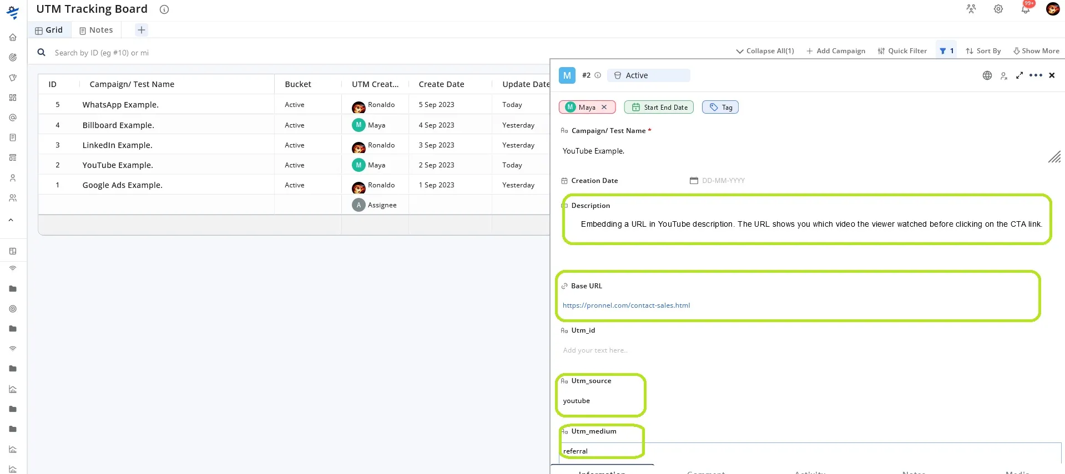The width and height of the screenshot is (1065, 474).
Task: Open the team members icon in the top bar
Action: click(971, 9)
